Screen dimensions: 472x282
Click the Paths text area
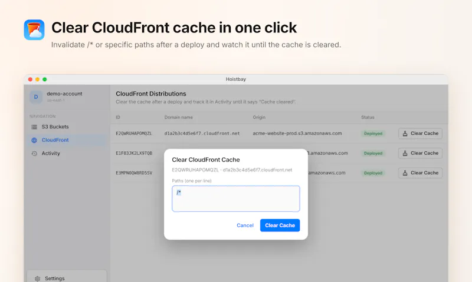tap(235, 198)
